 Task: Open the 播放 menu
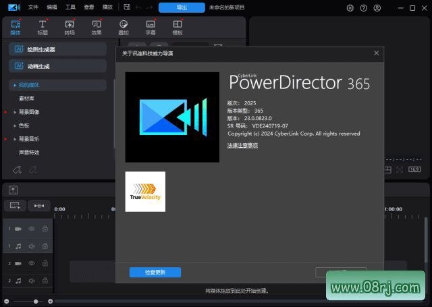[107, 7]
